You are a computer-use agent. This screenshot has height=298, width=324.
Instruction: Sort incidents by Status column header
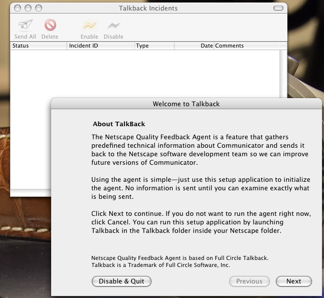pyautogui.click(x=39, y=46)
